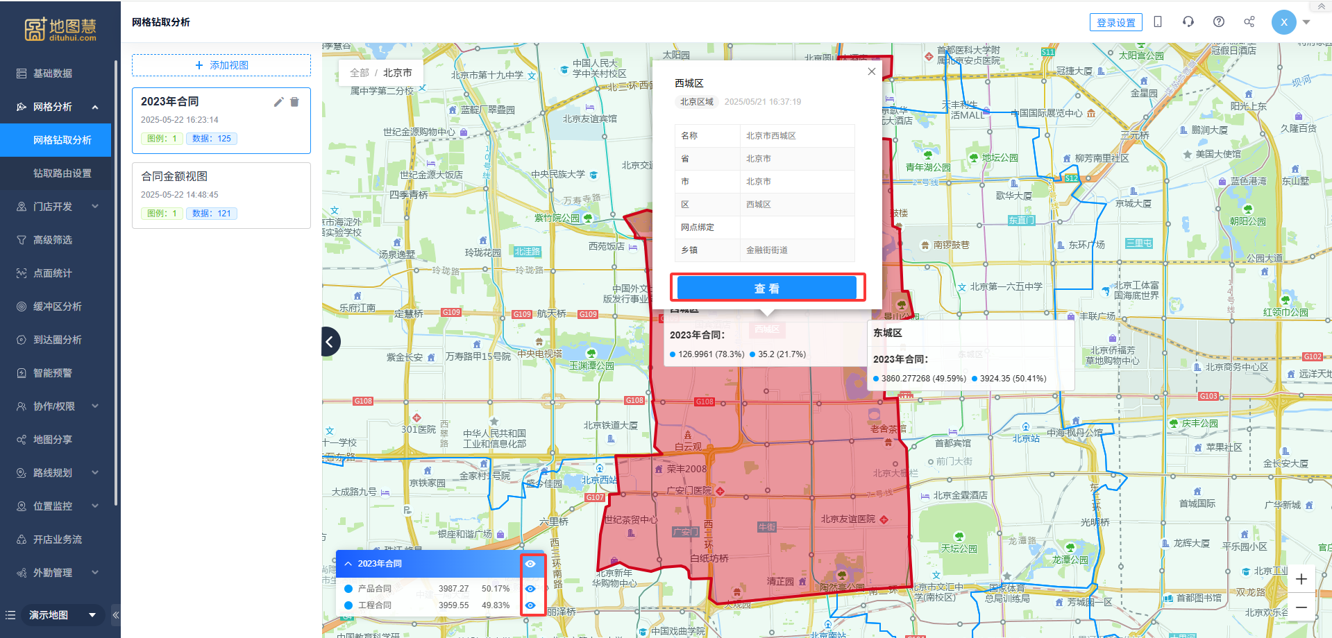This screenshot has height=638, width=1332.
Task: Toggle visibility of 2023年合同 legend layer
Action: [530, 564]
